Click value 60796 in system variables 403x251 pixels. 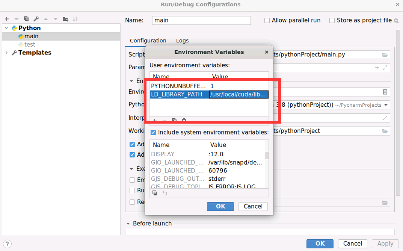point(218,171)
